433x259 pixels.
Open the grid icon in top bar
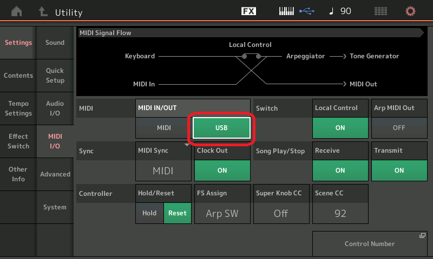(381, 11)
